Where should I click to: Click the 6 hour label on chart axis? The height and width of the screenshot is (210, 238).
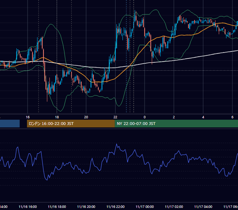pos(232,117)
